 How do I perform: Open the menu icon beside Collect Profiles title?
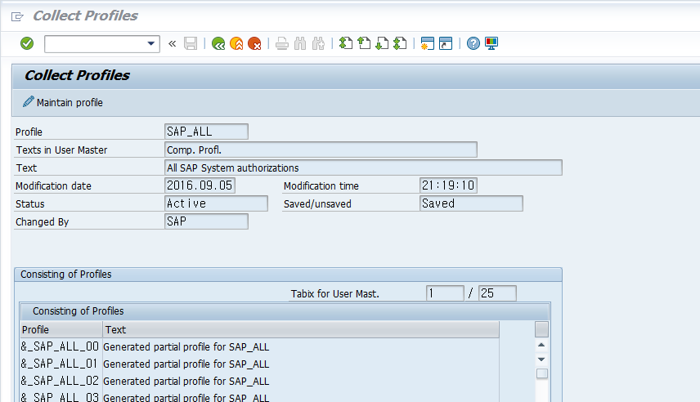(x=17, y=17)
